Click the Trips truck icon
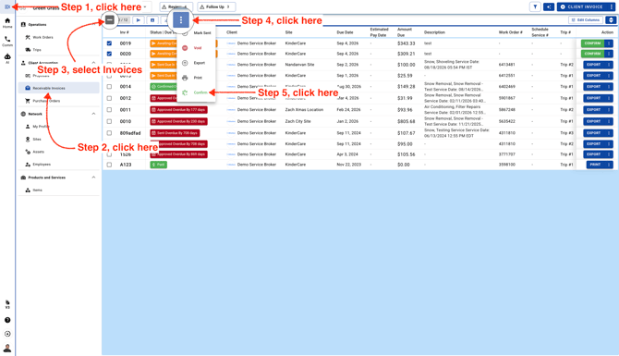This screenshot has width=619, height=356. pyautogui.click(x=28, y=50)
